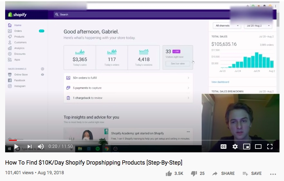Screen dimensions: 284x181
Task: Click chevron on orders to fulfill row
Action: (x=188, y=78)
